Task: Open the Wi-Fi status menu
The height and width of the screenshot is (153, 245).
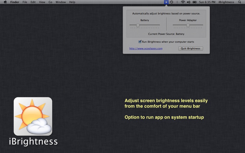Action: coord(183,2)
